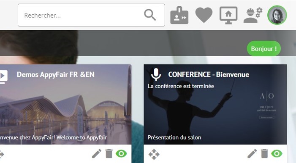Click the magnifying glass search icon
This screenshot has height=163, width=296.
(150, 15)
